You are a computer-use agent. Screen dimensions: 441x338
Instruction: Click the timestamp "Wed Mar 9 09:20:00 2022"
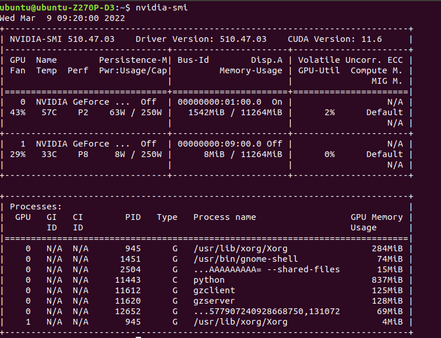click(62, 18)
